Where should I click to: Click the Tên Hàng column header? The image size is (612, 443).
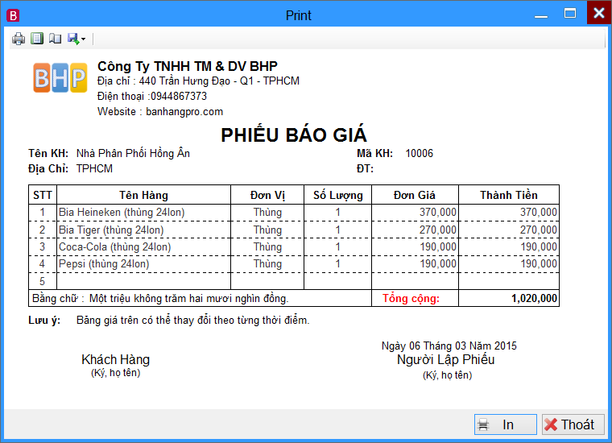coord(143,195)
